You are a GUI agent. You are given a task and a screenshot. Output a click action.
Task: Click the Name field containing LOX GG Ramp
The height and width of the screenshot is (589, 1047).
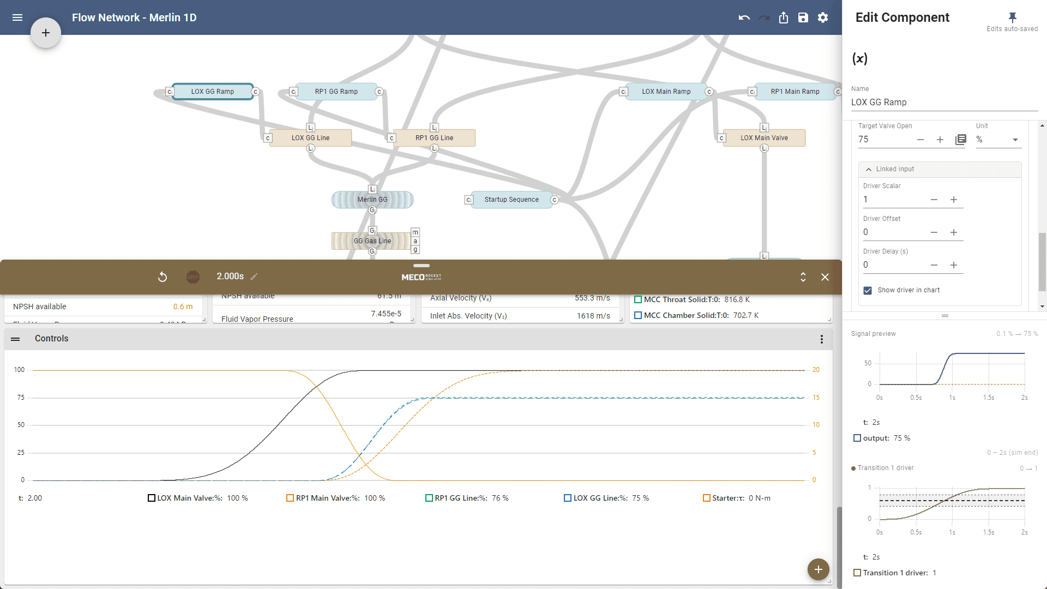944,103
